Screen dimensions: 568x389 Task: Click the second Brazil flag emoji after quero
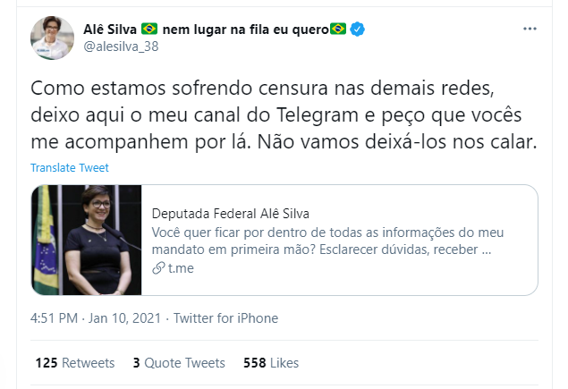pos(338,29)
